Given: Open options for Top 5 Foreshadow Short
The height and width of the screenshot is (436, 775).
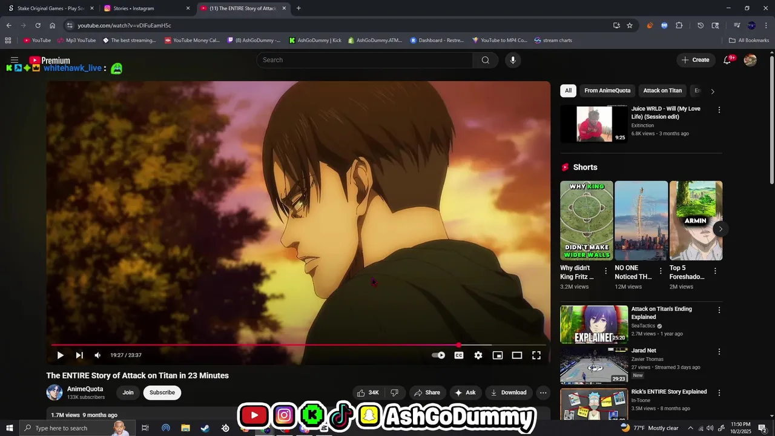Looking at the screenshot, I should (x=715, y=271).
